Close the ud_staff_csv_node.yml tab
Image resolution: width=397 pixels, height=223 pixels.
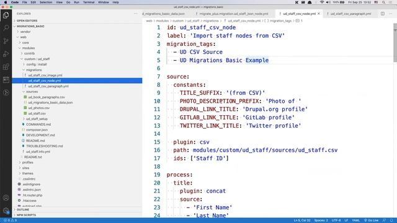click(x=319, y=14)
